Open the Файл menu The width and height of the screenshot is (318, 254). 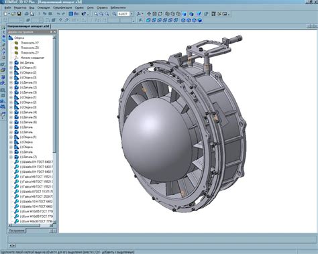tap(7, 7)
